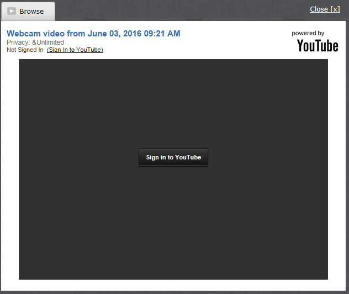The image size is (349, 294).
Task: Click the play icon on Browse tab
Action: click(x=12, y=11)
